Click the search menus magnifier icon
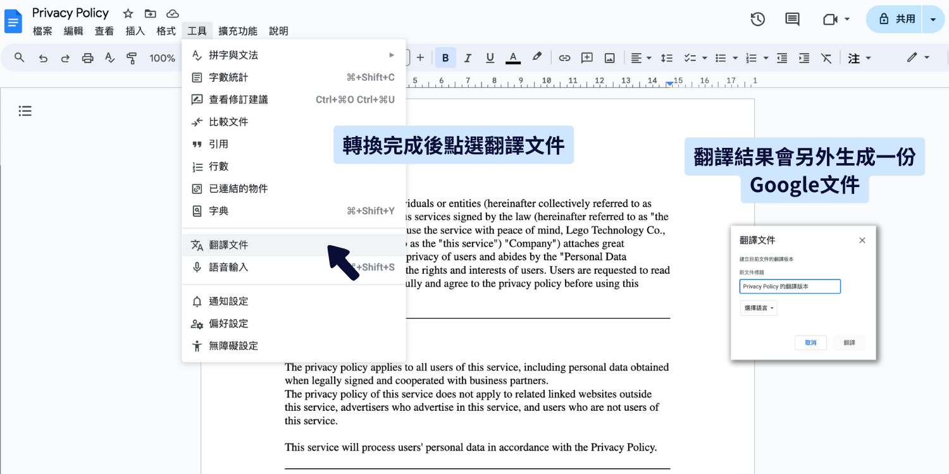Screen dimensions: 949x474 [x=20, y=58]
